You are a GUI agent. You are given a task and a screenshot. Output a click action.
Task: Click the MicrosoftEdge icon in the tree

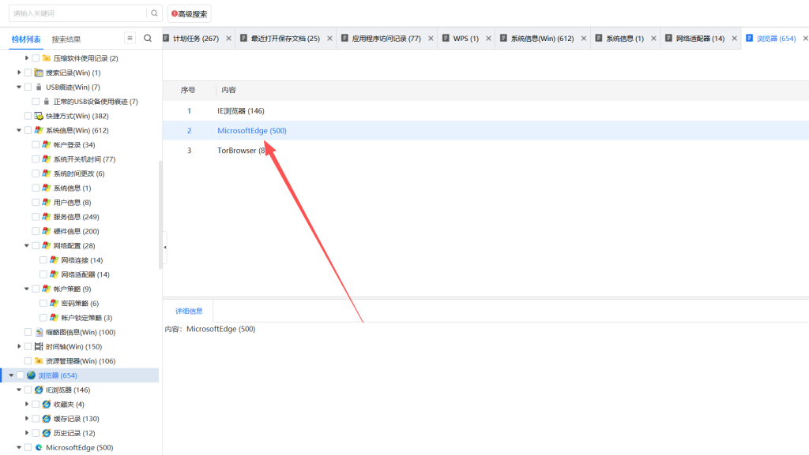point(39,447)
